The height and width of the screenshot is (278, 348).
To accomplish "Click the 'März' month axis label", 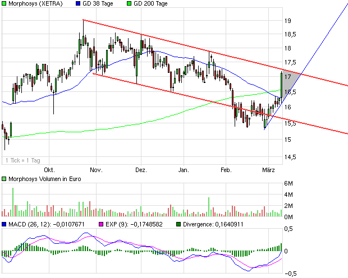I will 268,170.
